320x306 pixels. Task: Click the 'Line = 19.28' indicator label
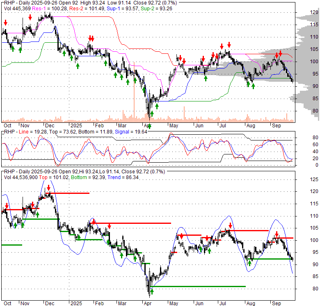click(x=33, y=132)
